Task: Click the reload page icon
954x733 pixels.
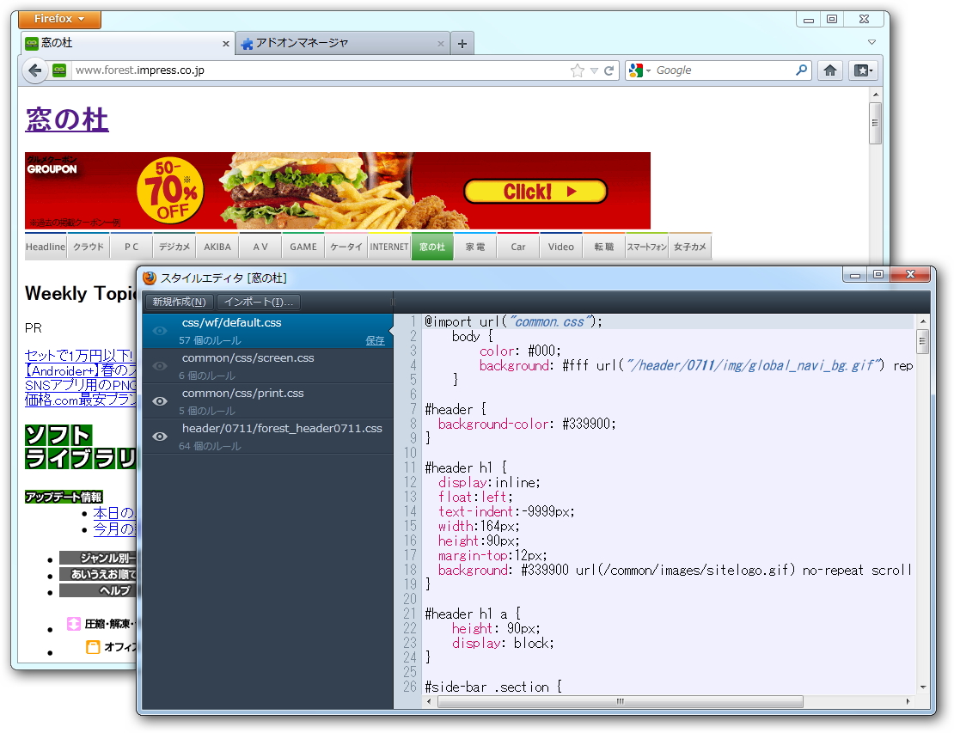Action: (x=608, y=70)
